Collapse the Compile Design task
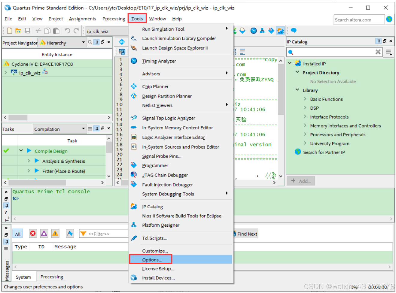The width and height of the screenshot is (396, 293). click(21, 150)
